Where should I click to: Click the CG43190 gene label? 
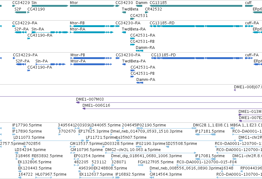36,9
